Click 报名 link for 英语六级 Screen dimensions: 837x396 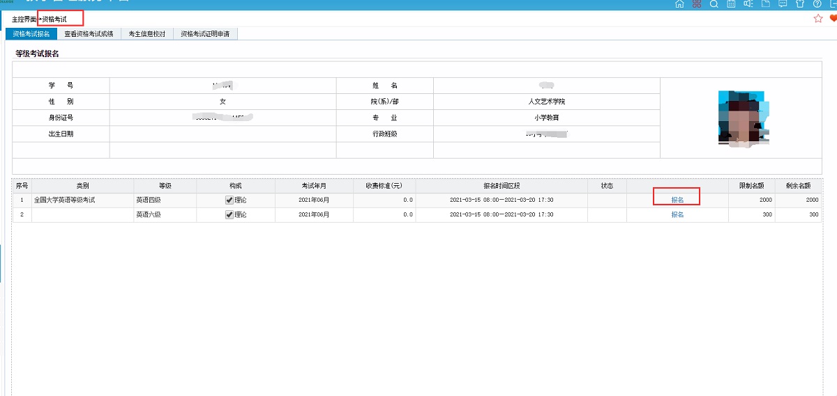coord(677,215)
